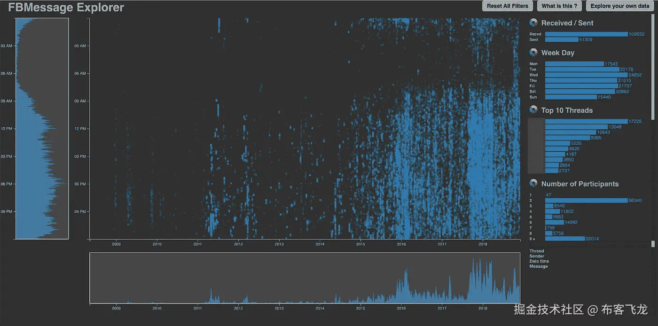Click 2015 label on scatter plot axis
658x326 pixels.
tap(360, 244)
